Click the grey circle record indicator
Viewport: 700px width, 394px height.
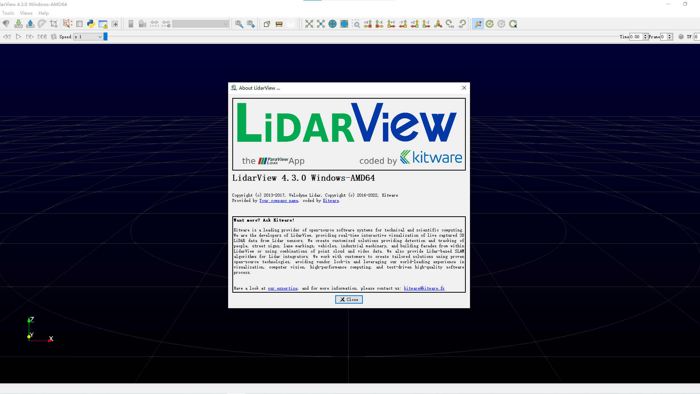[x=681, y=37]
